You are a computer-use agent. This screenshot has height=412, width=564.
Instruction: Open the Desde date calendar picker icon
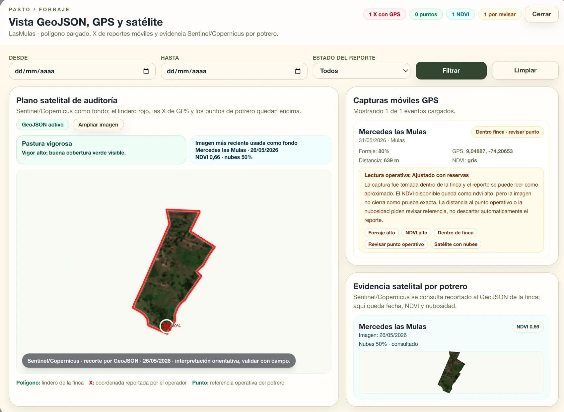(x=146, y=71)
